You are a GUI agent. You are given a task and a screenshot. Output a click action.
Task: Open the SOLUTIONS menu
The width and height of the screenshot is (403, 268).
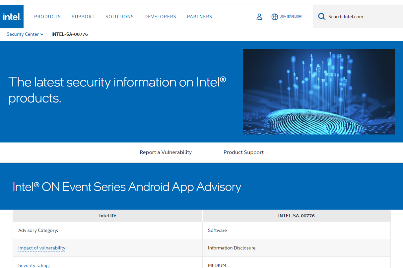point(119,17)
